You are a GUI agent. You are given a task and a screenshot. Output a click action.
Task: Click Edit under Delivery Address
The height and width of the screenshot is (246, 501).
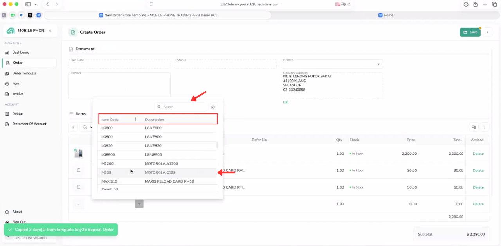[286, 102]
